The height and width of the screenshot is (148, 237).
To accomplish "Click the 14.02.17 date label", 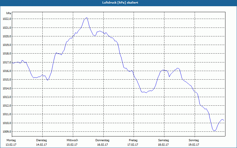I will pos(41,145).
